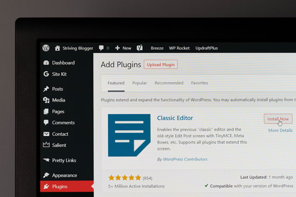Image resolution: width=296 pixels, height=197 pixels.
Task: Click the WordPress logo icon
Action: pyautogui.click(x=46, y=48)
